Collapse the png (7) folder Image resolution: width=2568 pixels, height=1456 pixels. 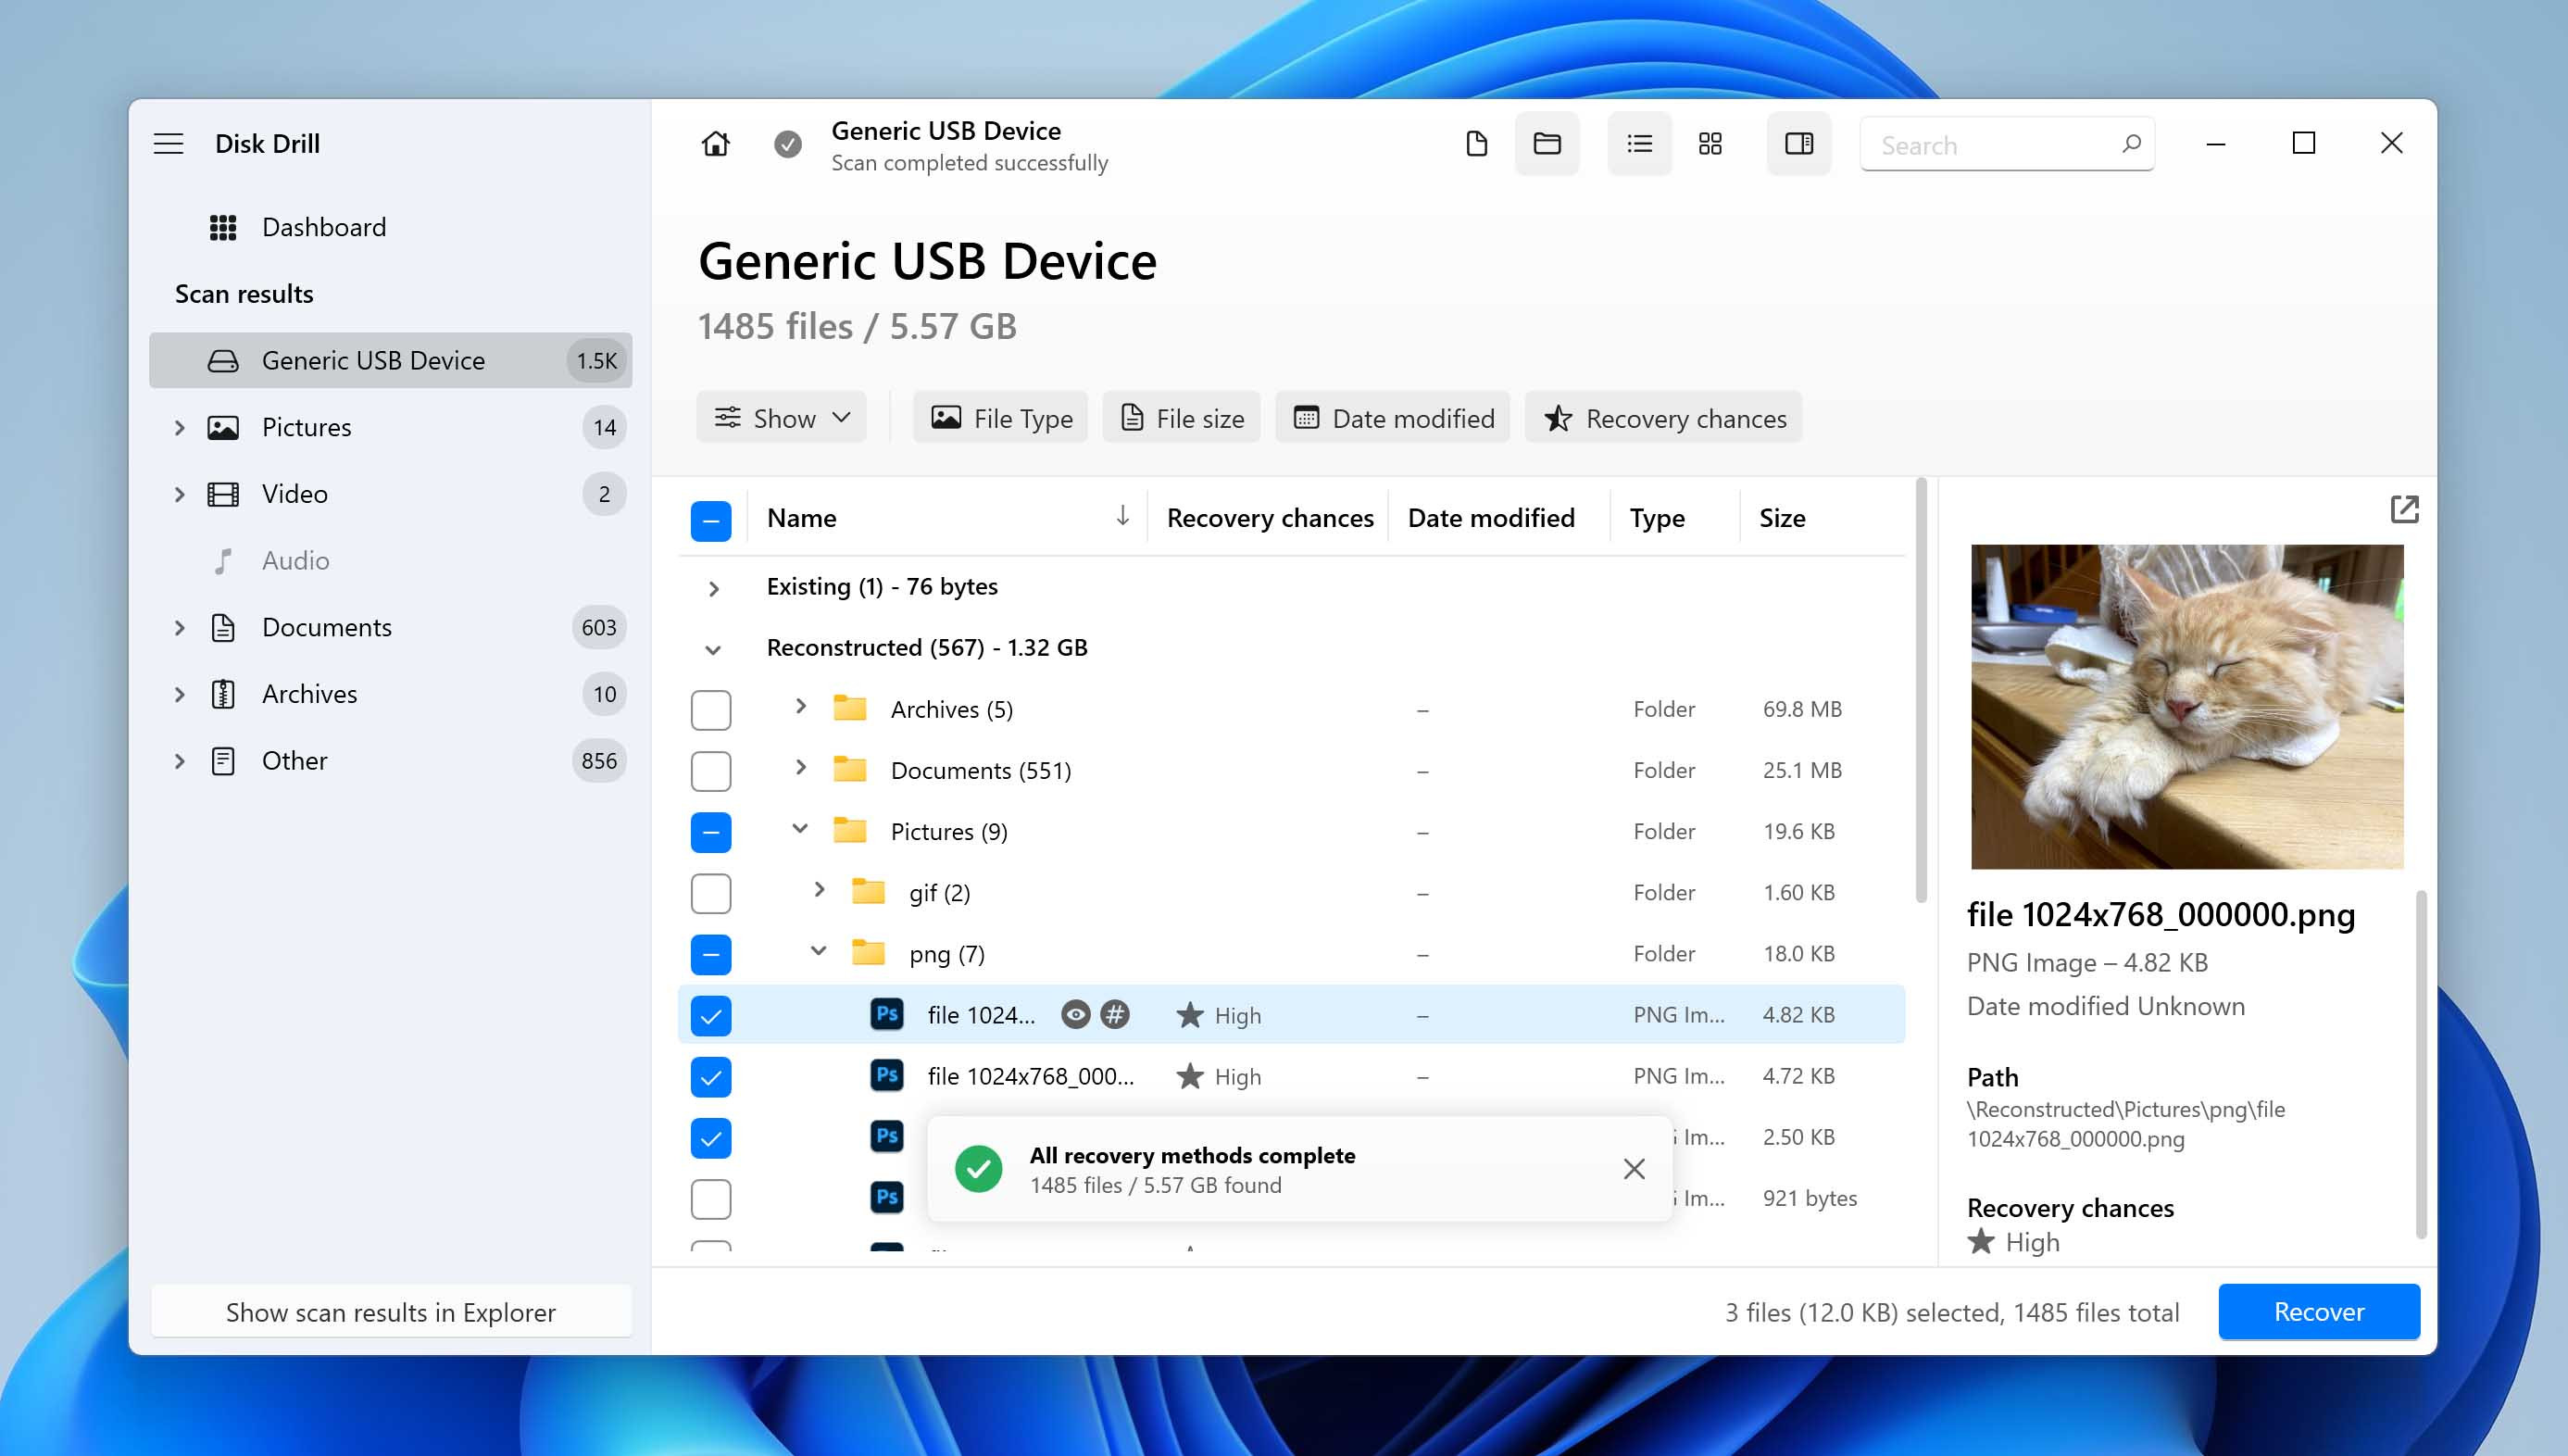coord(819,950)
